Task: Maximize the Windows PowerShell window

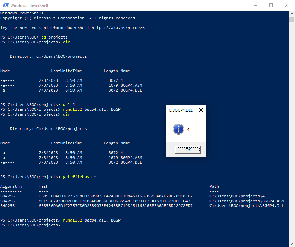Action: (x=271, y=6)
